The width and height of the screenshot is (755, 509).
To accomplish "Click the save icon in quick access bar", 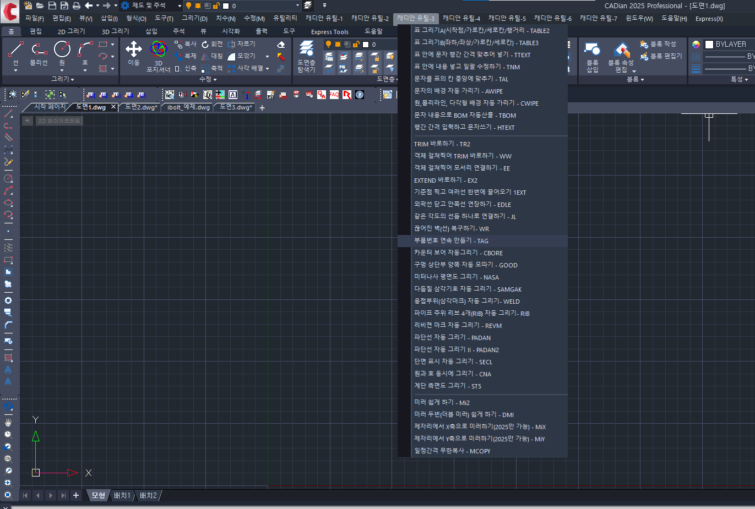I will (x=52, y=6).
